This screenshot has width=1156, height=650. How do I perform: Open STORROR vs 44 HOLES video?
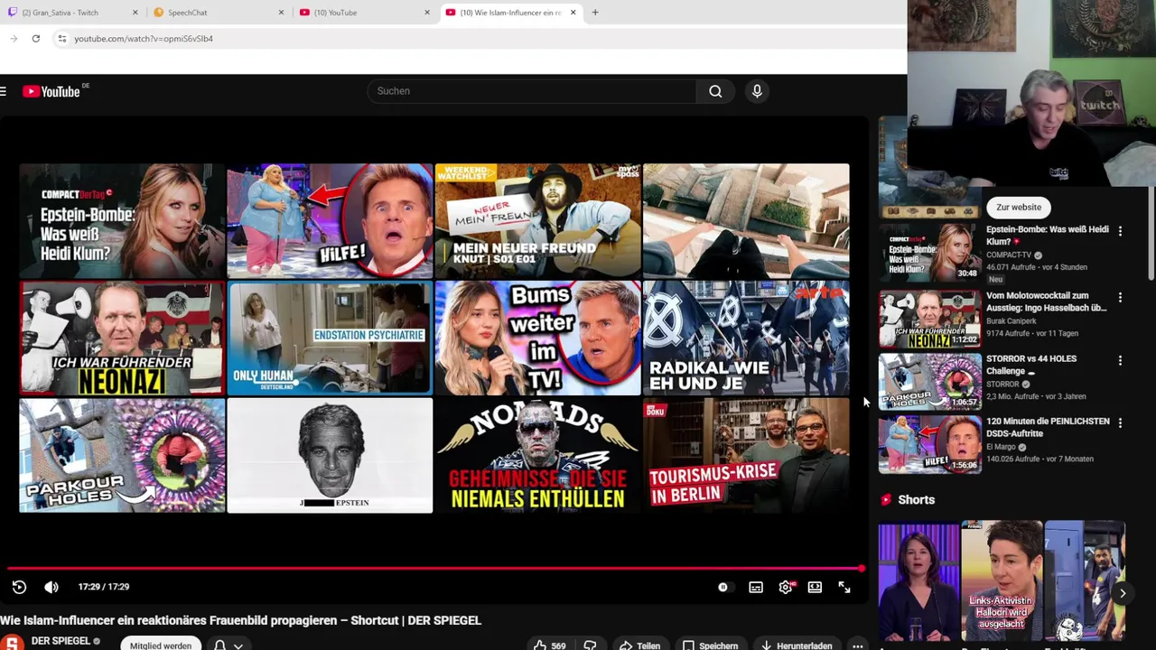click(1031, 365)
